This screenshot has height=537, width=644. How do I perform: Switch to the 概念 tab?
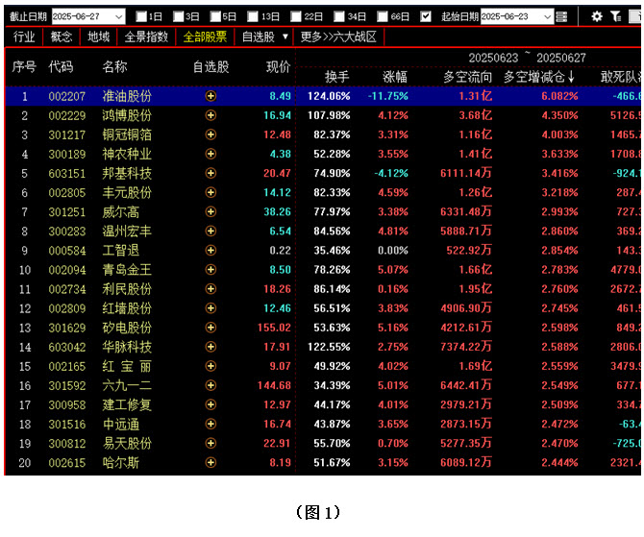(62, 37)
